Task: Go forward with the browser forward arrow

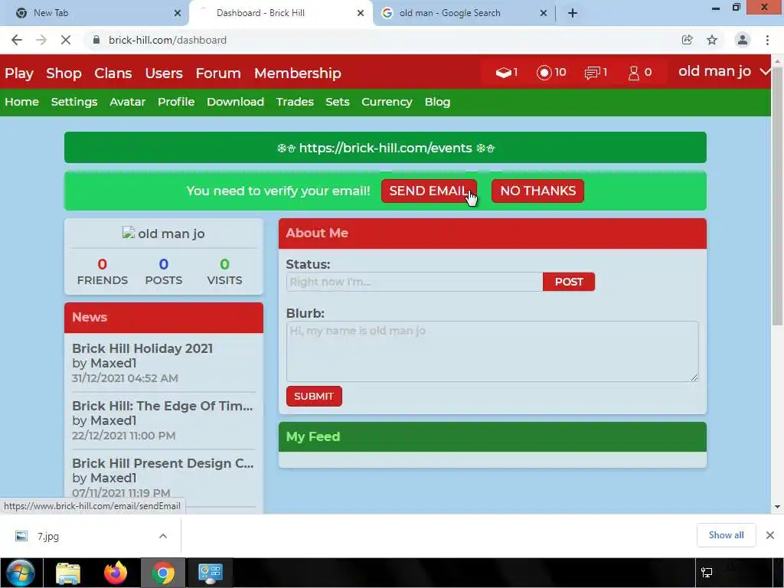Action: pyautogui.click(x=41, y=40)
